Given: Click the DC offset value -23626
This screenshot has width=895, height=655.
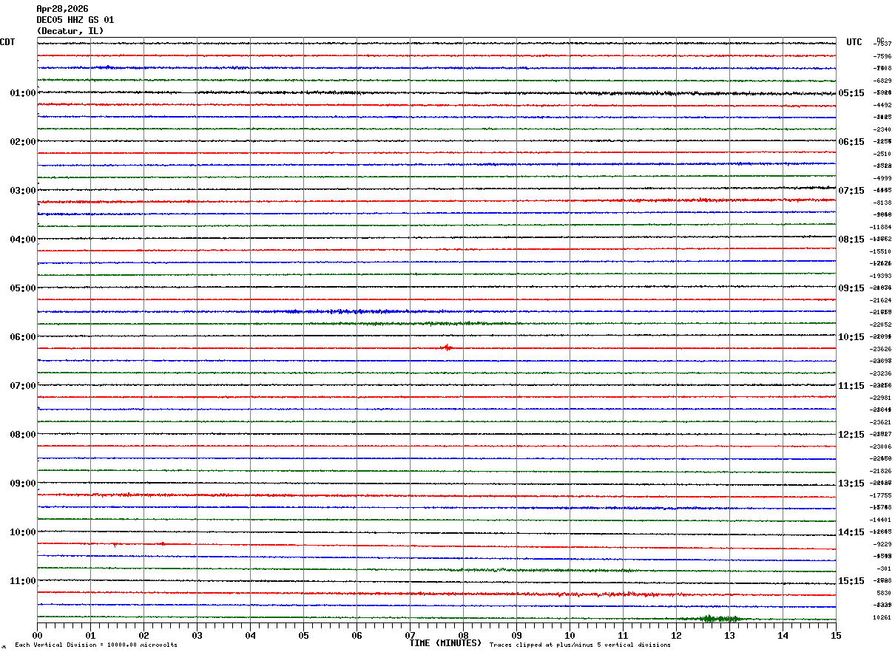Looking at the screenshot, I should tap(881, 349).
